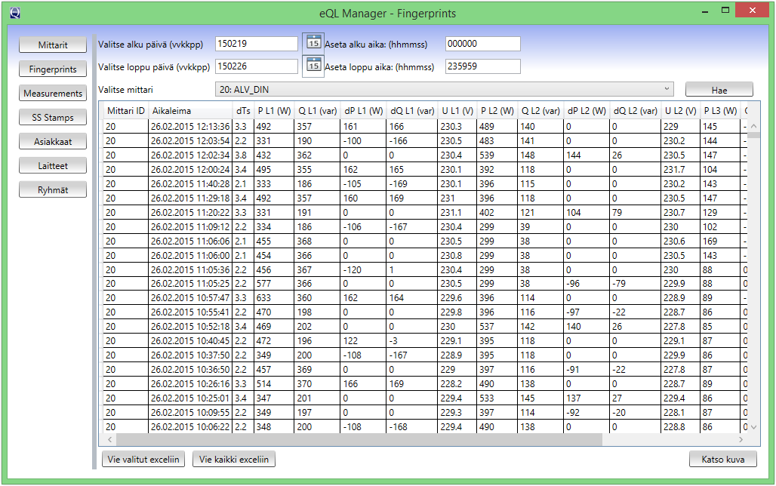Sort by P L2 (W) column header
776x486 pixels.
(x=497, y=111)
